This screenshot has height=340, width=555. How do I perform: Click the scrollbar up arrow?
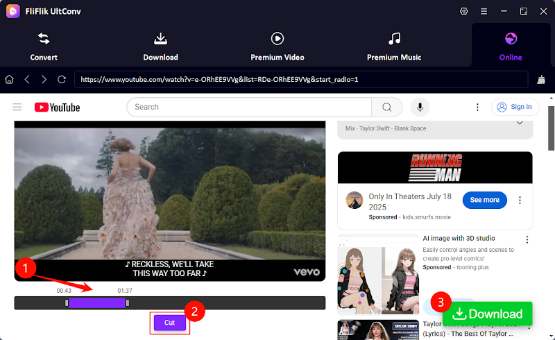551,99
